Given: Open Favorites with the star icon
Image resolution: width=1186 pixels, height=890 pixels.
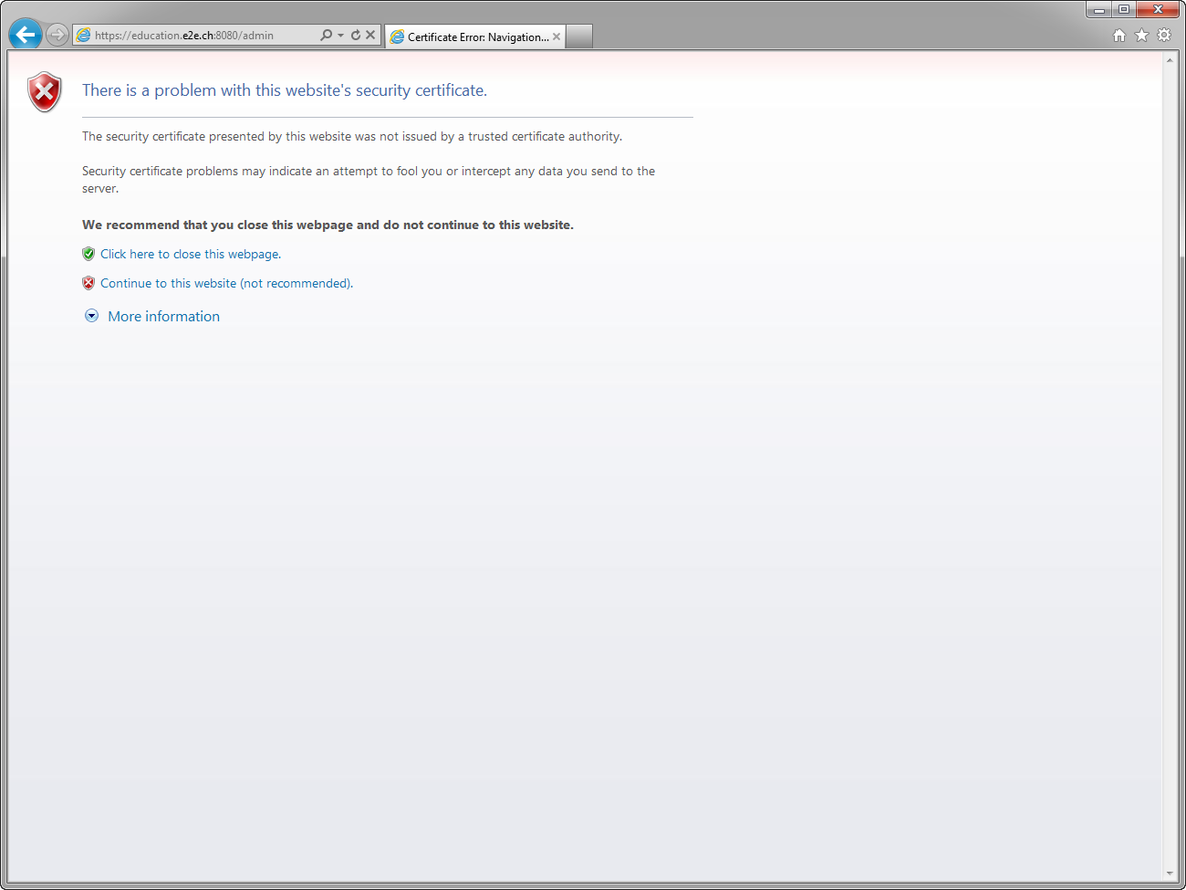Looking at the screenshot, I should (1141, 34).
